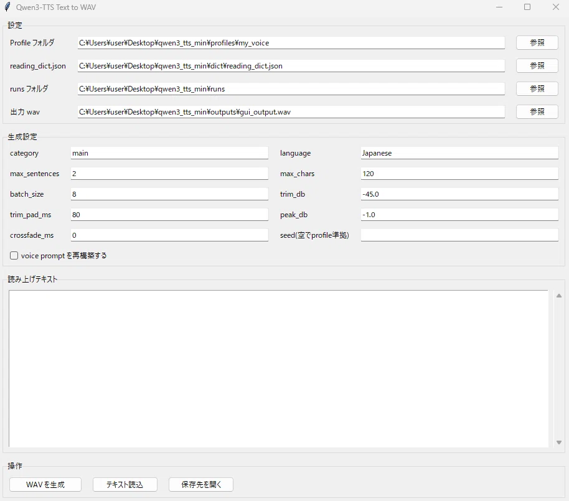Click 参照 button for reading_dict.json
This screenshot has height=501, width=569.
coord(537,66)
